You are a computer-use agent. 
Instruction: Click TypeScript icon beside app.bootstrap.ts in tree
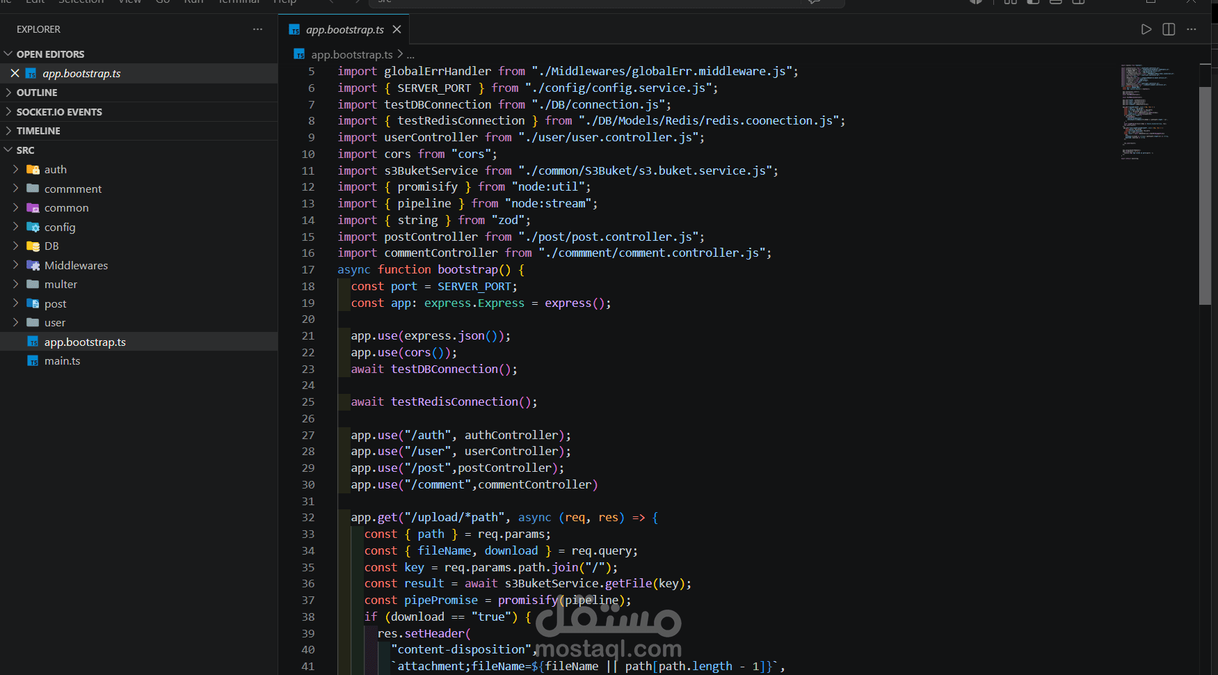coord(33,342)
